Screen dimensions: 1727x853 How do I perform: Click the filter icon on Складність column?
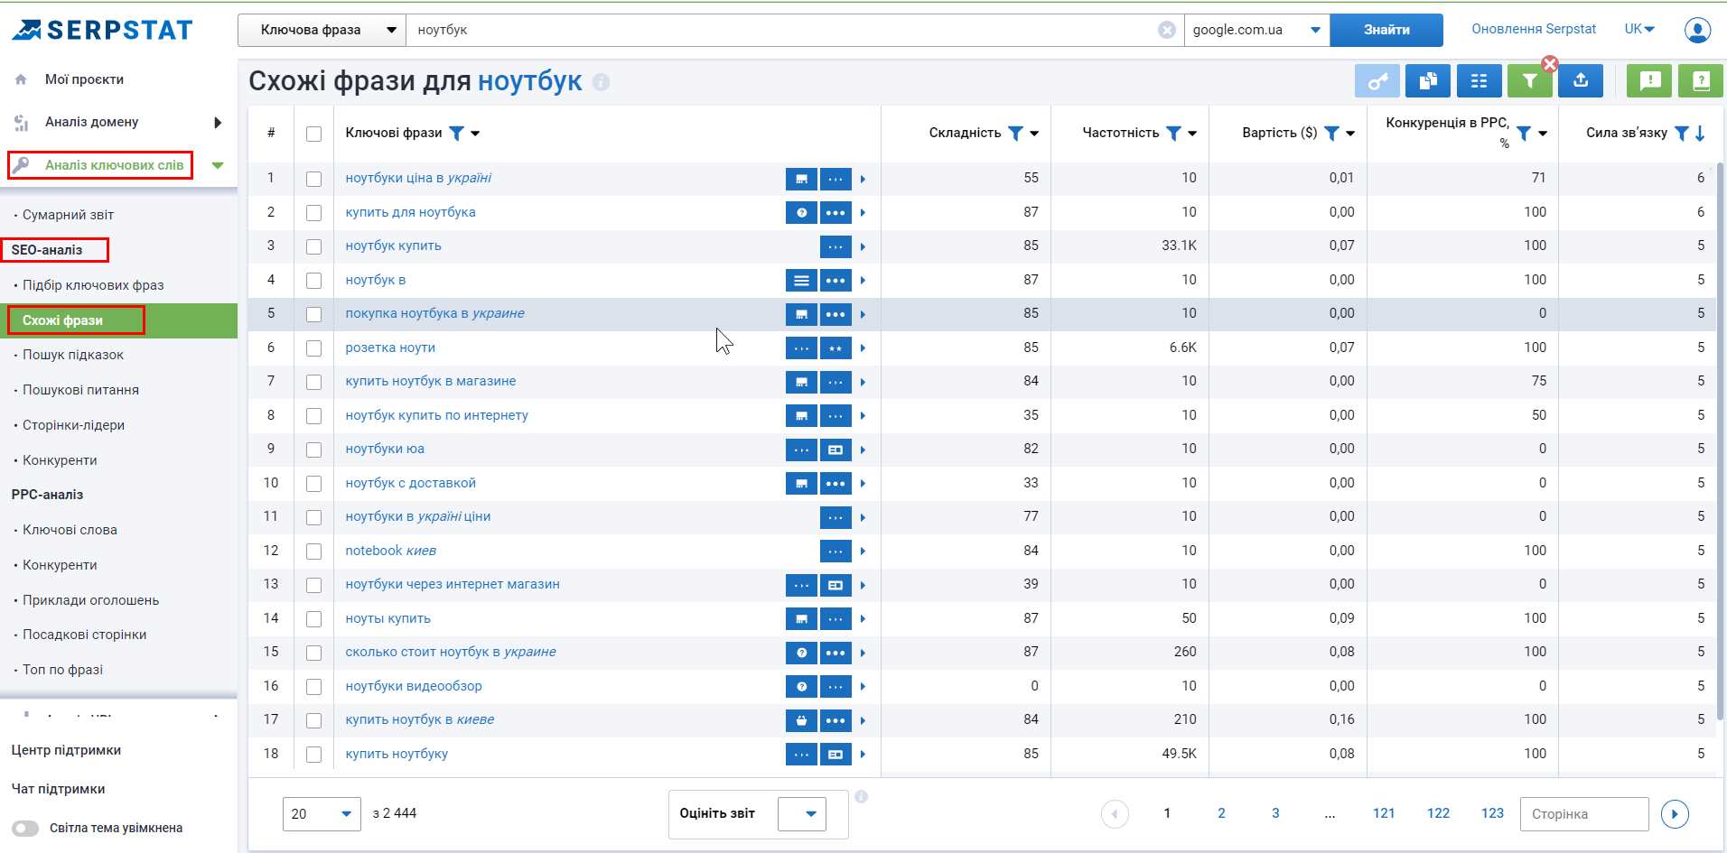(x=1015, y=134)
